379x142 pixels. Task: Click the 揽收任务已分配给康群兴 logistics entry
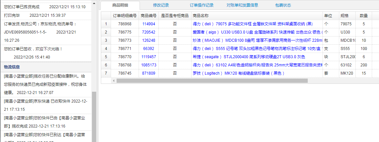click(46, 84)
